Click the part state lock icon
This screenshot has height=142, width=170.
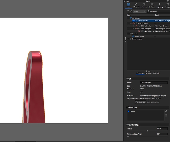(141, 92)
